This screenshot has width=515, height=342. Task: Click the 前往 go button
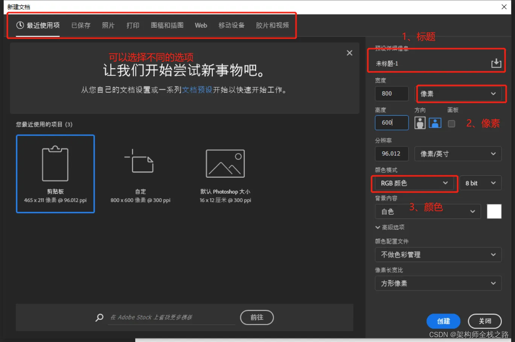pos(257,318)
